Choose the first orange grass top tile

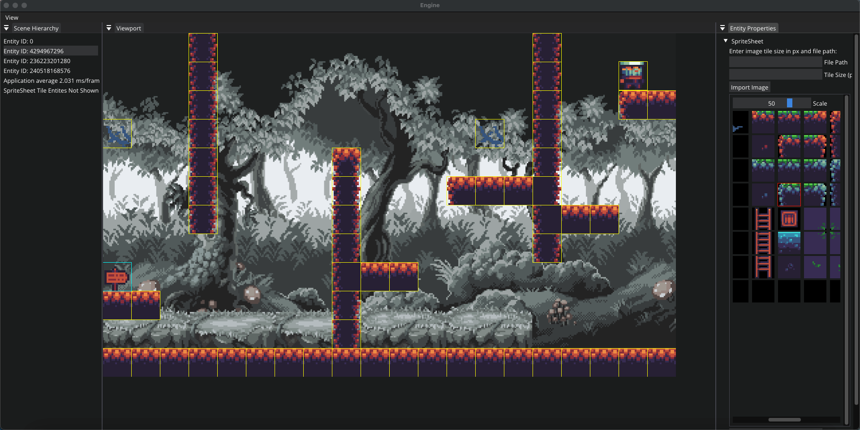click(x=763, y=122)
